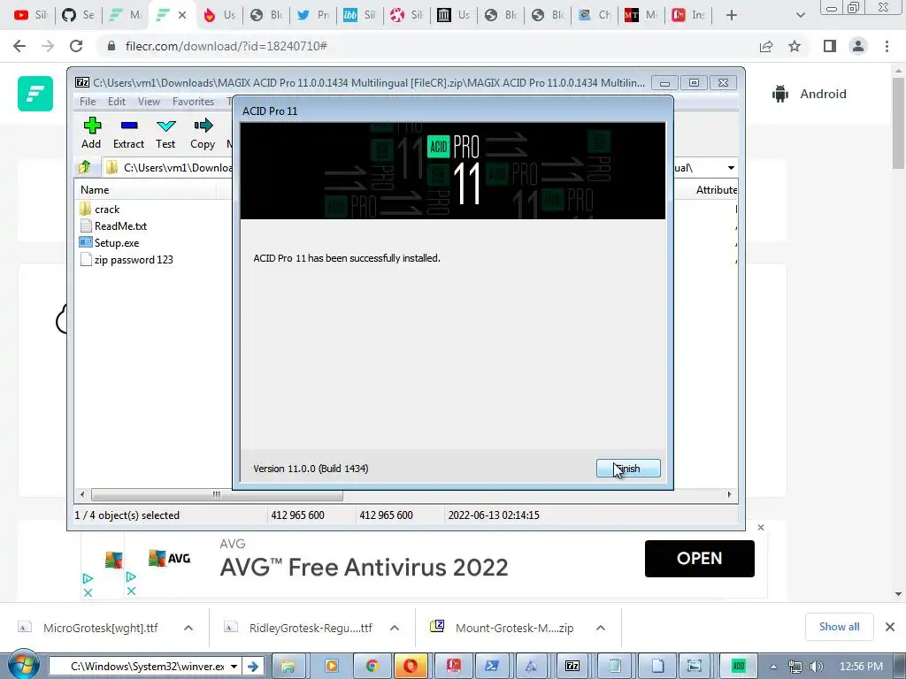Open the tab search dropdown chevron
This screenshot has height=679, width=906.
(x=800, y=15)
